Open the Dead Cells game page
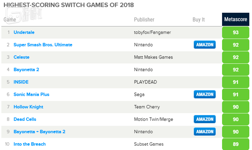Screen dimensions: 252x150 coord(25,119)
